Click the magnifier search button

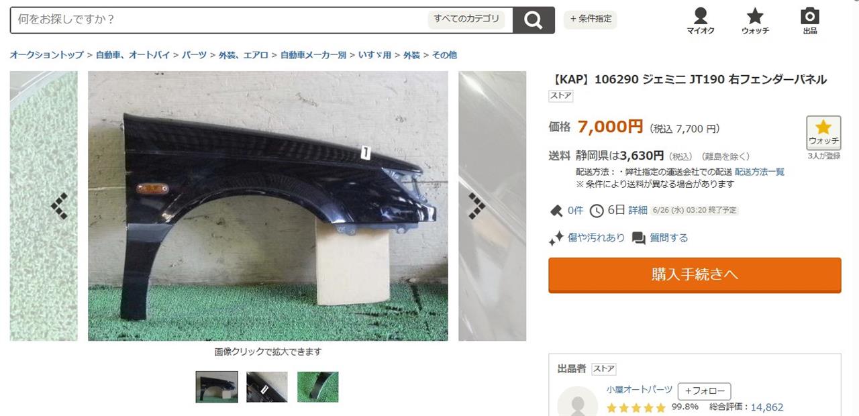point(534,20)
